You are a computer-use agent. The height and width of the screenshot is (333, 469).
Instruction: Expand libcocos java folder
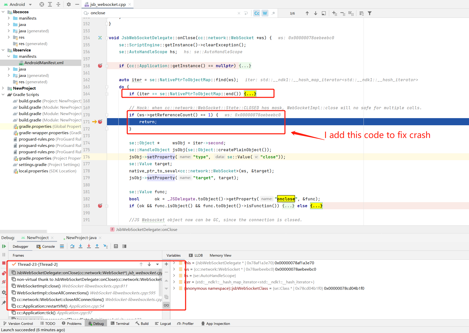tap(9, 24)
